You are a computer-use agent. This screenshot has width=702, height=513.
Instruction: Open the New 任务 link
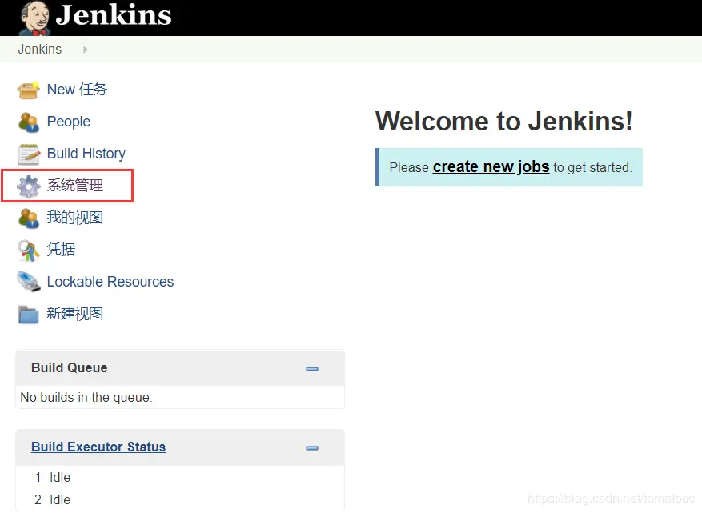77,90
